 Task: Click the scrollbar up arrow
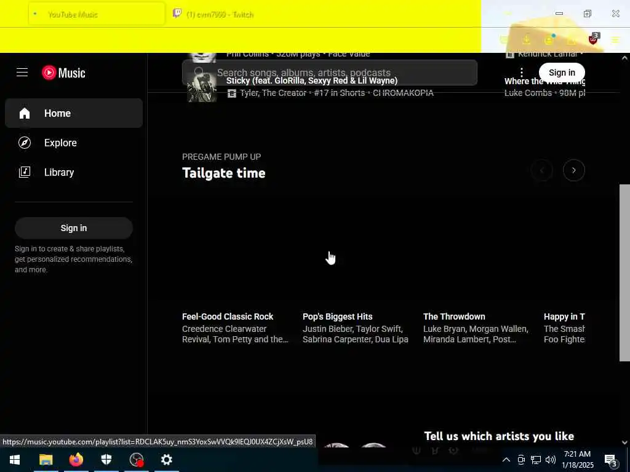(x=624, y=58)
